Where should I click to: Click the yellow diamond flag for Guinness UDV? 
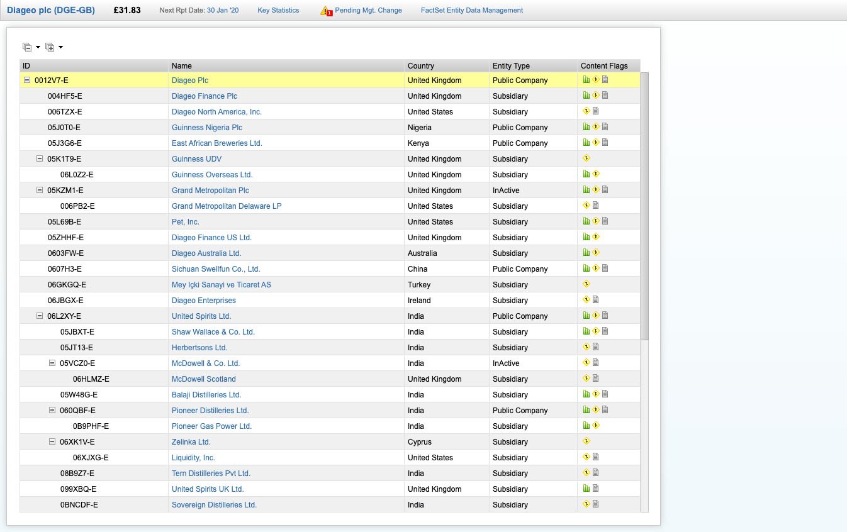(586, 158)
